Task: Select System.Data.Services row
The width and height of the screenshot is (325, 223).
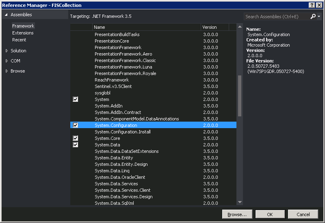Action: (153, 184)
